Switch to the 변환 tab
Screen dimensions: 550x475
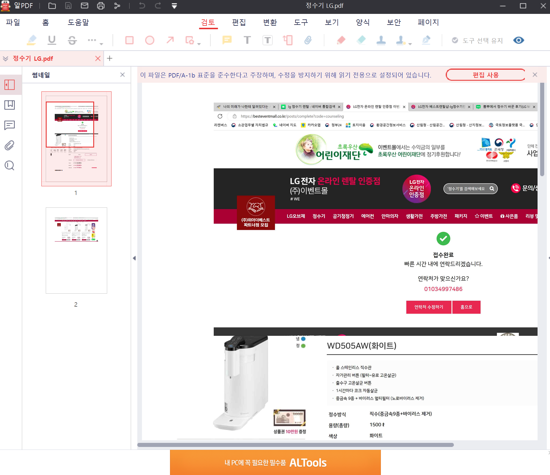click(x=270, y=22)
